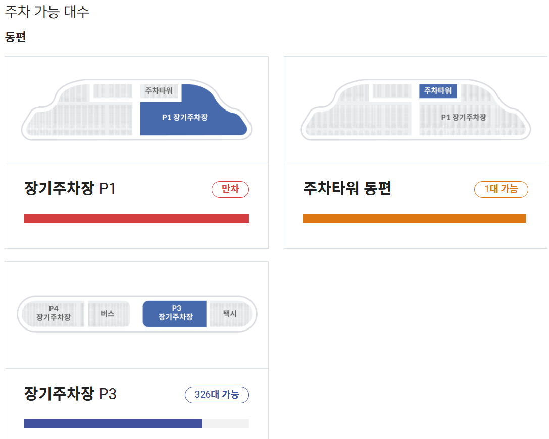Image resolution: width=549 pixels, height=439 pixels.
Task: Select the 택시 zone on the P3 map
Action: click(232, 314)
